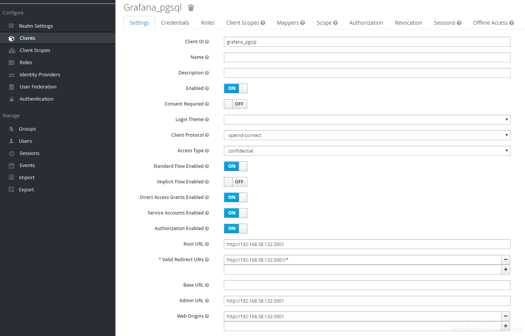Click help icon next to Access Type
This screenshot has width=525, height=336.
click(x=207, y=151)
